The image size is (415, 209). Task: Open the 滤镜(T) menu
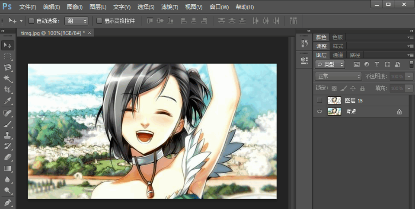point(169,7)
